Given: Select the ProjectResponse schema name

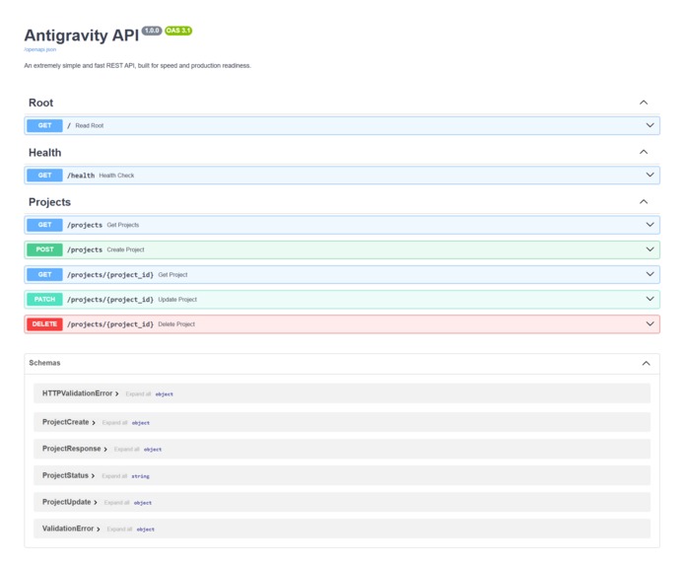Looking at the screenshot, I should point(72,449).
